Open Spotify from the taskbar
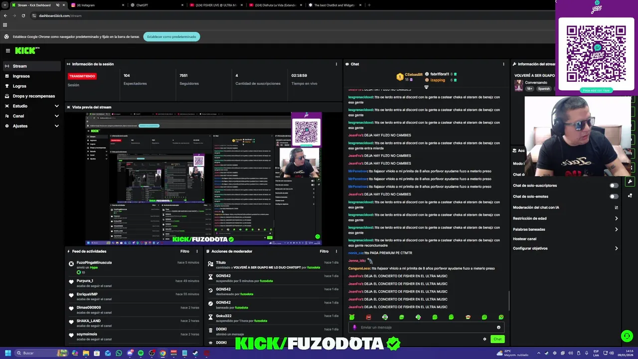 141,353
